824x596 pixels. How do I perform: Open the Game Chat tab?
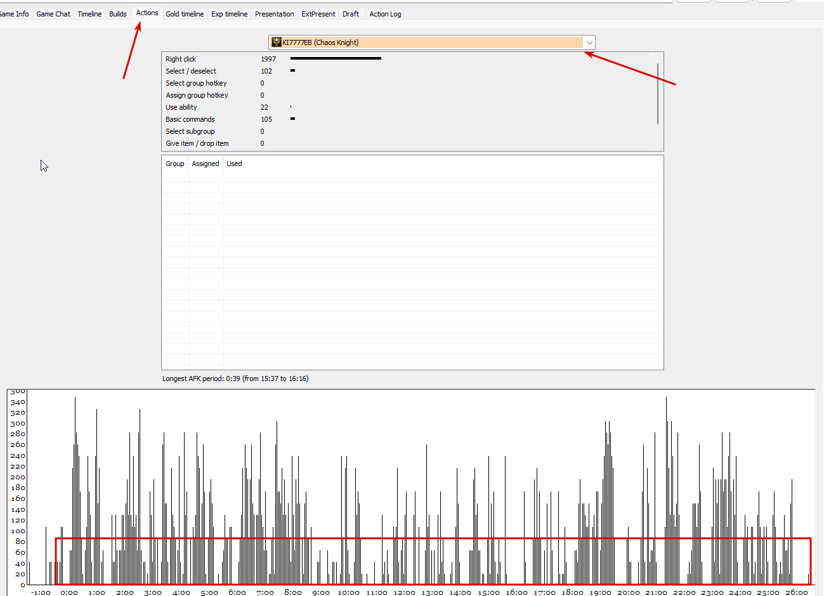53,14
